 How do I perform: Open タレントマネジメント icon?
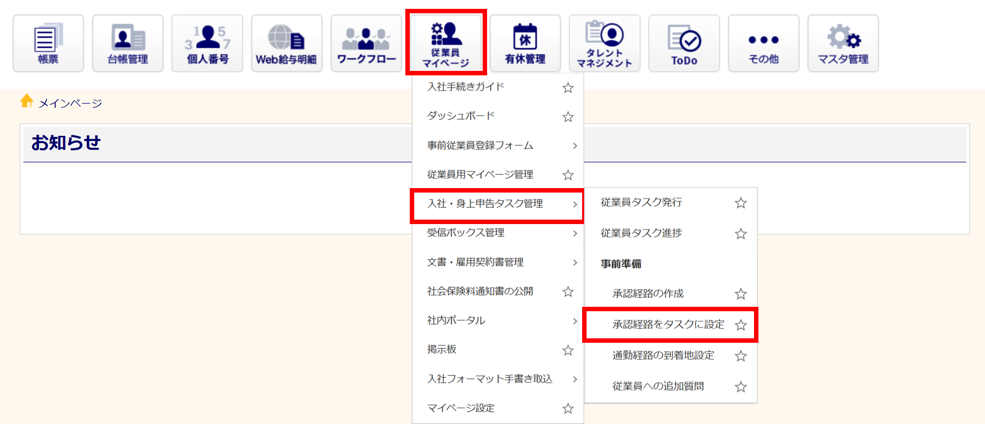[604, 43]
